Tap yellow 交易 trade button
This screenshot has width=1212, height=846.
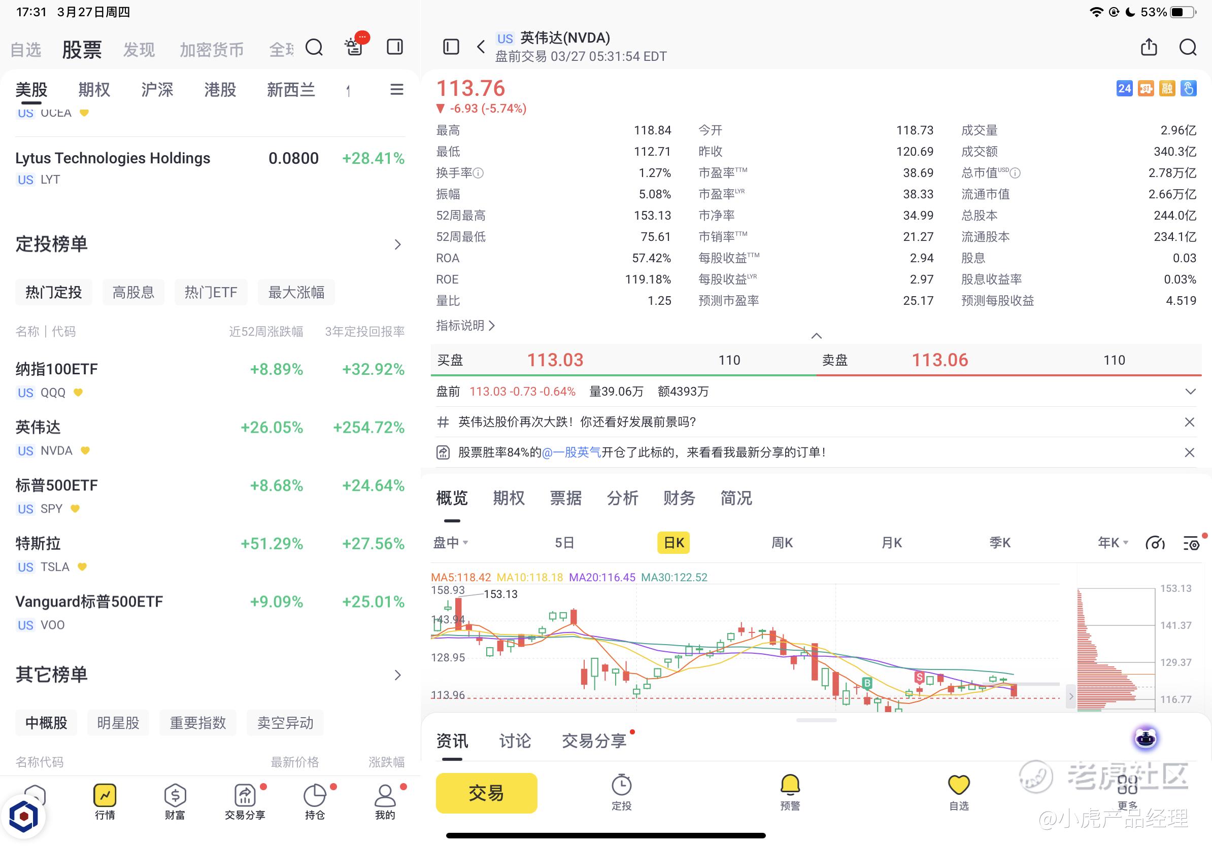click(x=486, y=793)
